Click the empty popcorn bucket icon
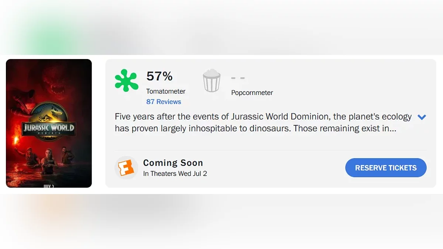This screenshot has height=249, width=443. [212, 81]
